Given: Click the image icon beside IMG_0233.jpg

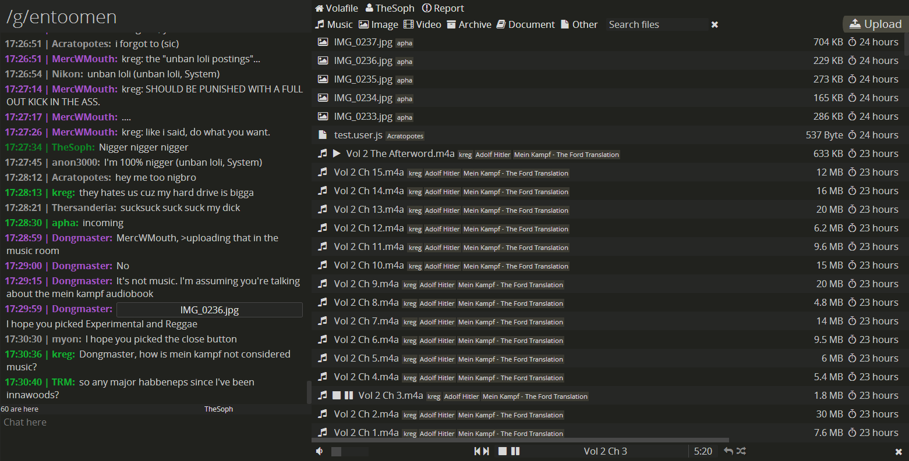Looking at the screenshot, I should point(323,116).
